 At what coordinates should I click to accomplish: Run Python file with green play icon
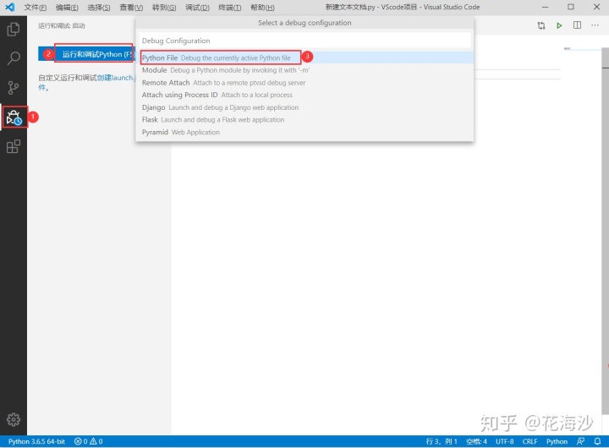pyautogui.click(x=559, y=25)
